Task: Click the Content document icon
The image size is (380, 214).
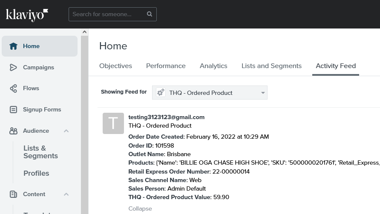Action: tap(13, 194)
